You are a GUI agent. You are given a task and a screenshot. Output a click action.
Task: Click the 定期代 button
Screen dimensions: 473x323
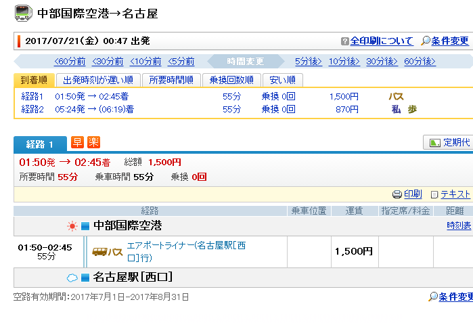(x=448, y=143)
